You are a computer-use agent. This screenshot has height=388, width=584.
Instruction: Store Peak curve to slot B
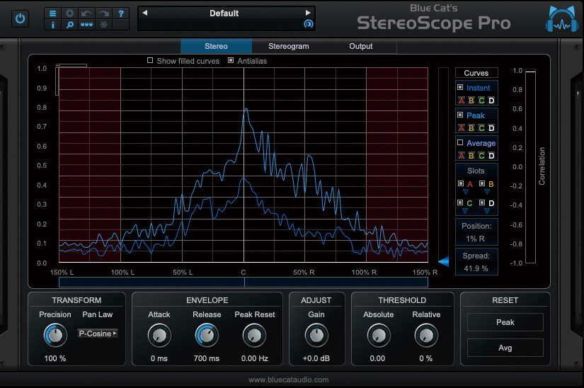click(x=471, y=127)
